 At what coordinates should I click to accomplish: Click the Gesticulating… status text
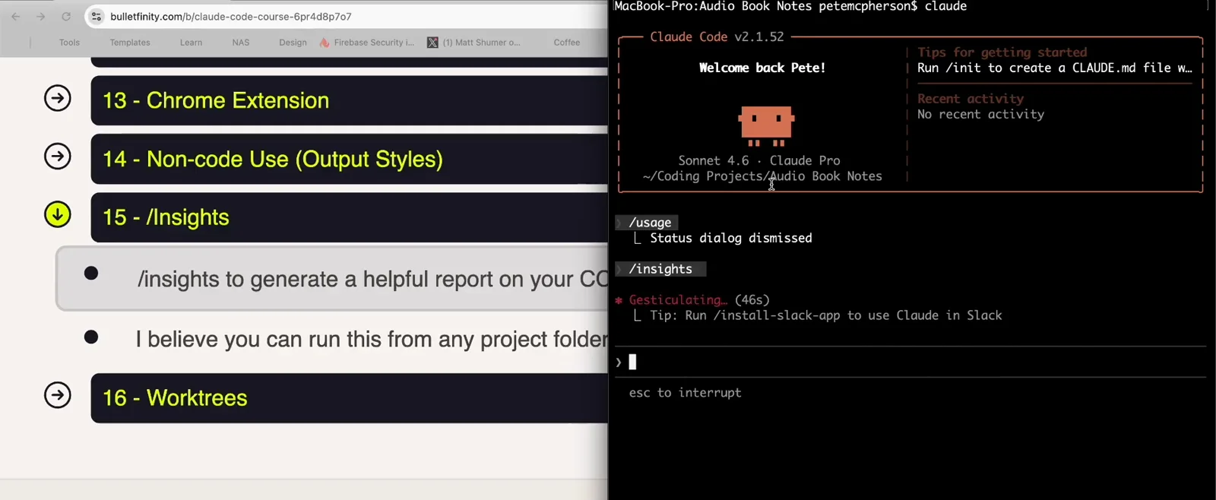[x=678, y=300]
